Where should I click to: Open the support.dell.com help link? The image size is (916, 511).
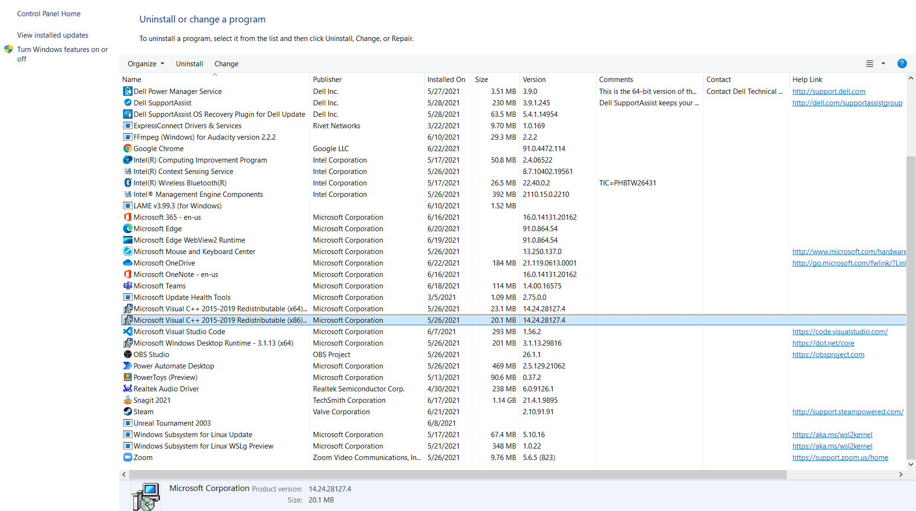click(x=829, y=91)
